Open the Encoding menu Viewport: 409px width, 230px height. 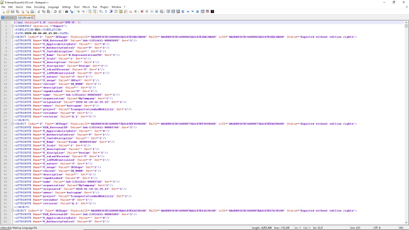[x=40, y=7]
